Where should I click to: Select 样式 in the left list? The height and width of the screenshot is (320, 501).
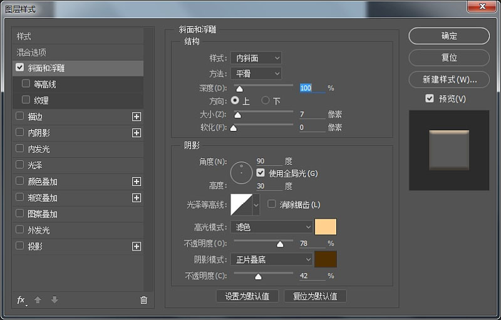(x=78, y=36)
